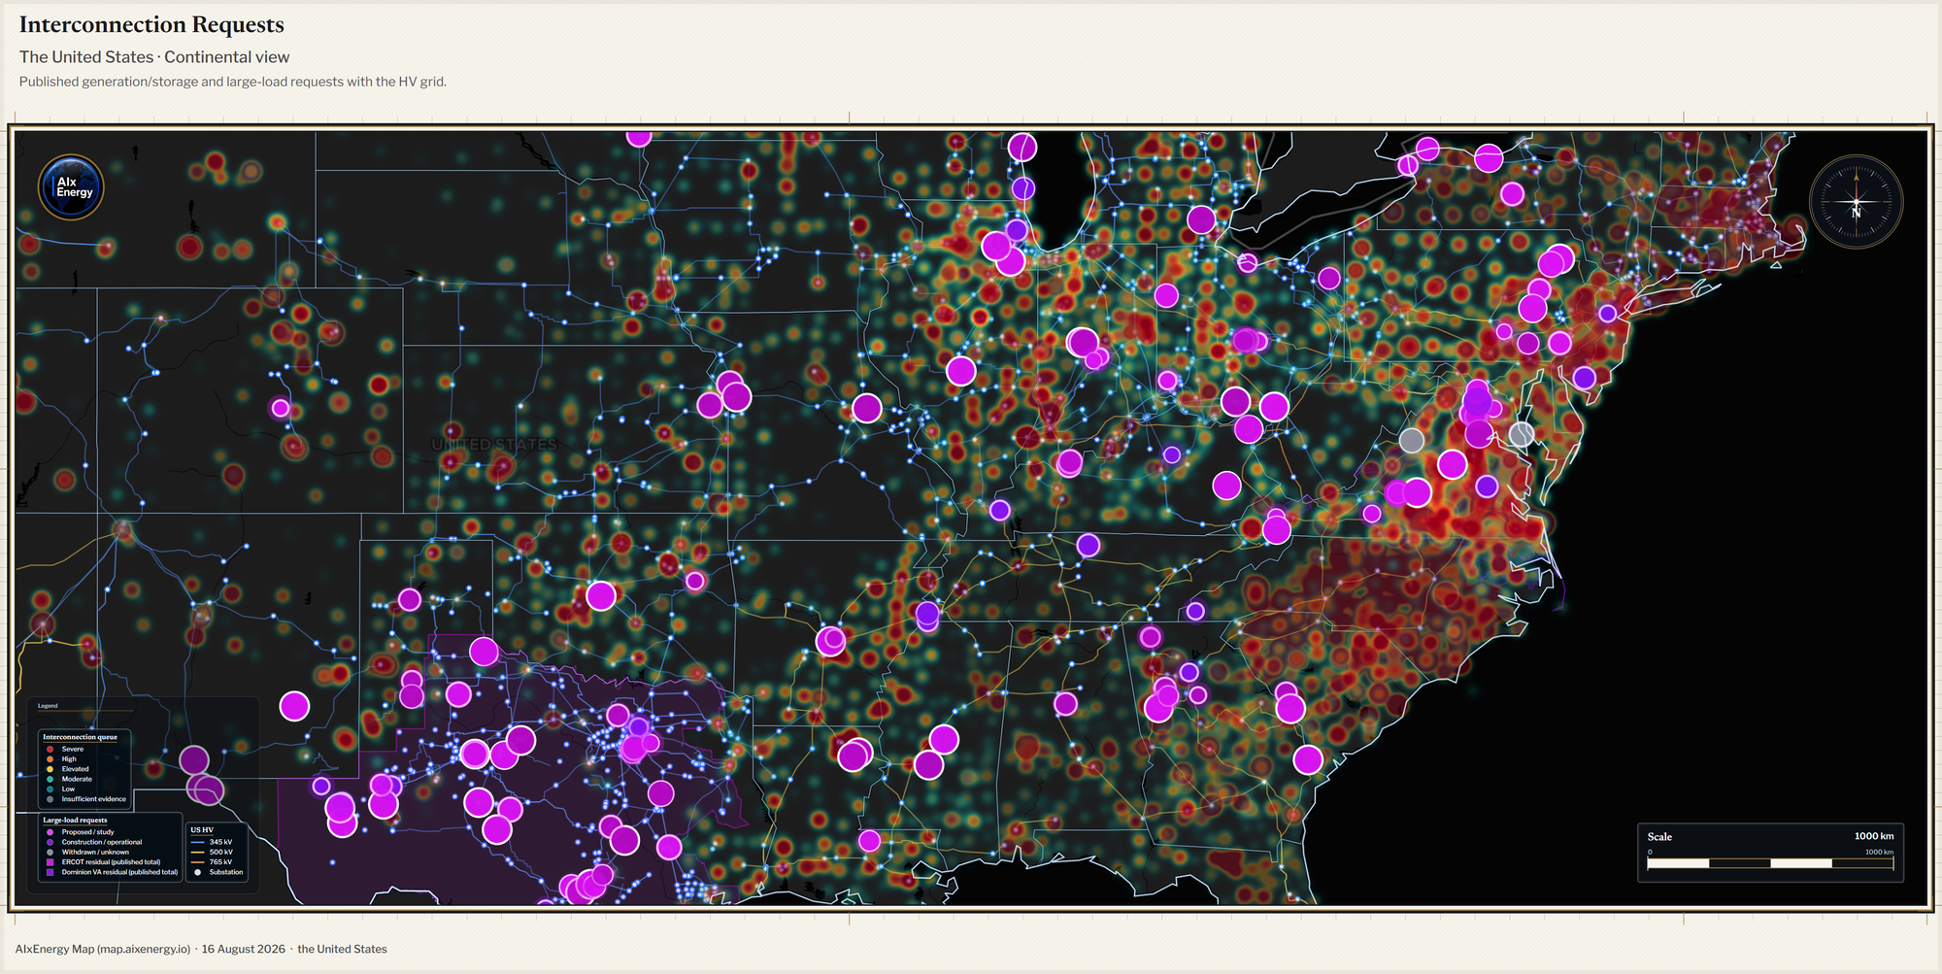Screen dimensions: 1942x974
Task: Pick the Withdrawn / unknown gray swatch
Action: coord(50,853)
